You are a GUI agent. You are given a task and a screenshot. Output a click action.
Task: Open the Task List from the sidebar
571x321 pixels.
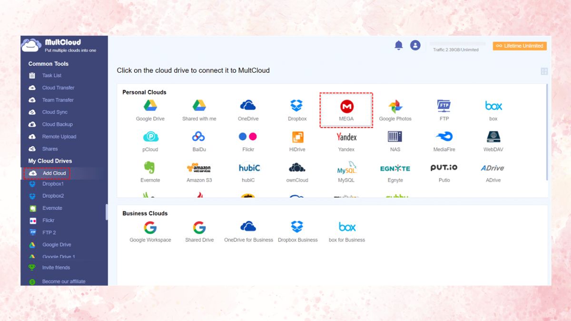[x=52, y=75]
